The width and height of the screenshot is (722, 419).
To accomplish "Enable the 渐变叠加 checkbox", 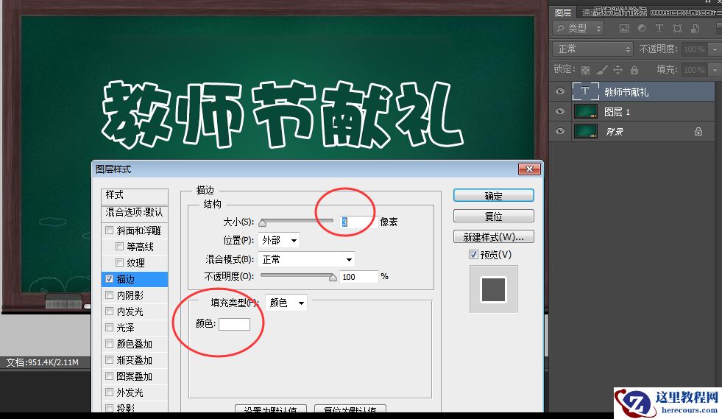I will pos(109,359).
